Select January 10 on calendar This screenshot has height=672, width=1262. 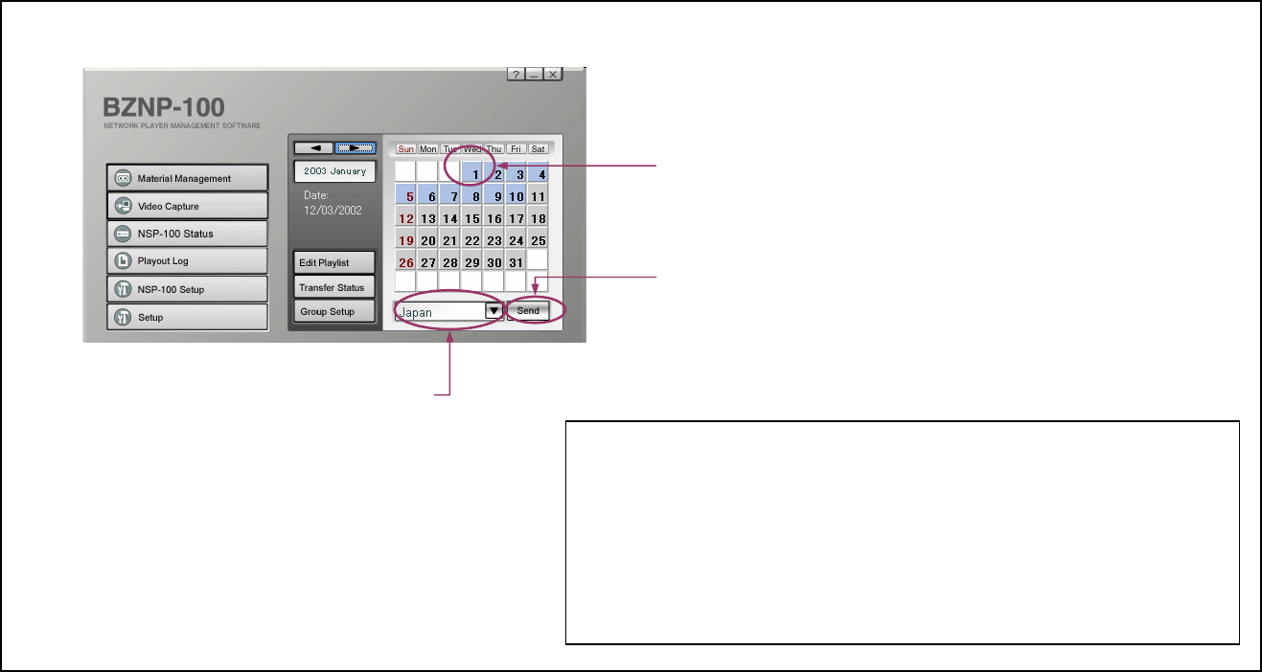pyautogui.click(x=516, y=193)
